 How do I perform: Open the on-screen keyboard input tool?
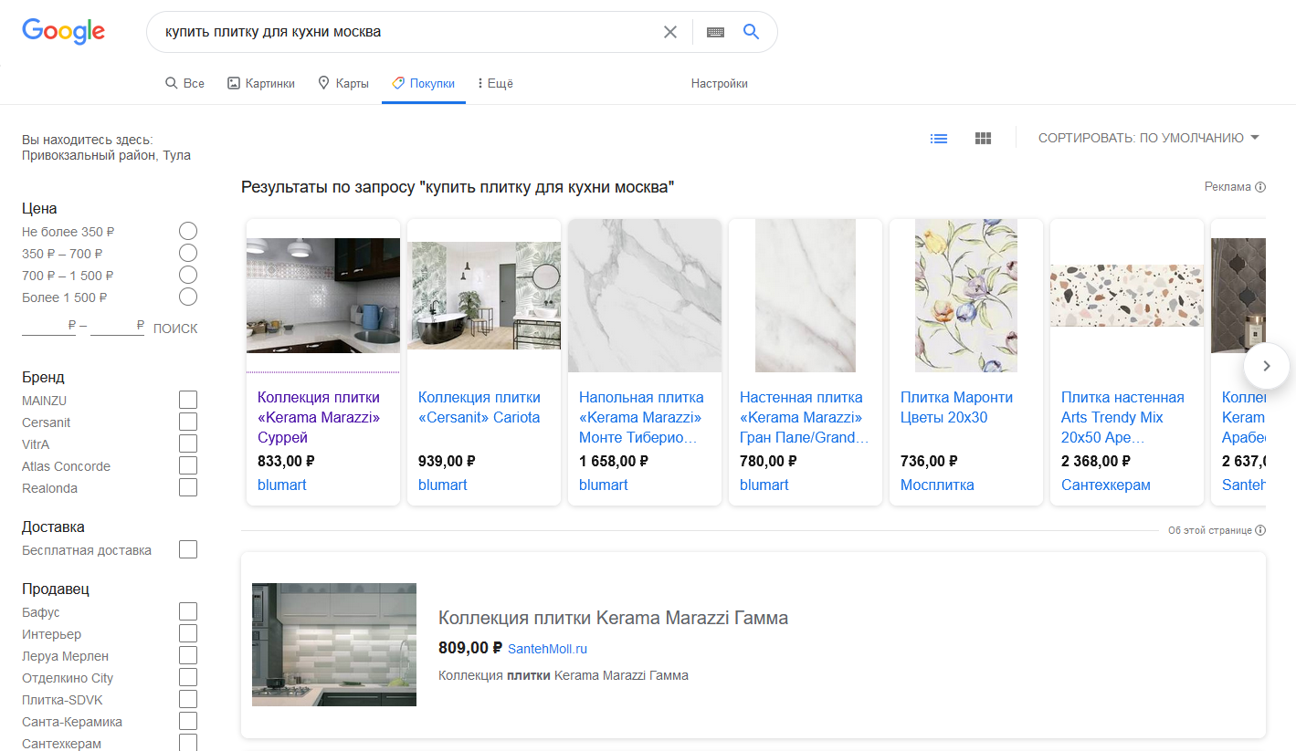[715, 32]
